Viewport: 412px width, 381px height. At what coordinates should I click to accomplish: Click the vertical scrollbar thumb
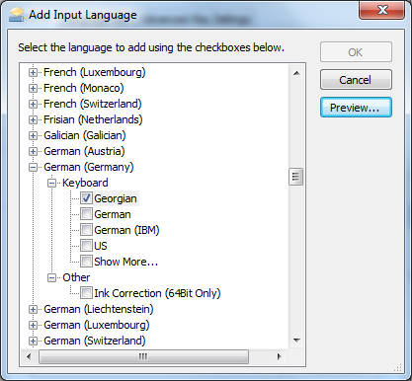click(295, 177)
